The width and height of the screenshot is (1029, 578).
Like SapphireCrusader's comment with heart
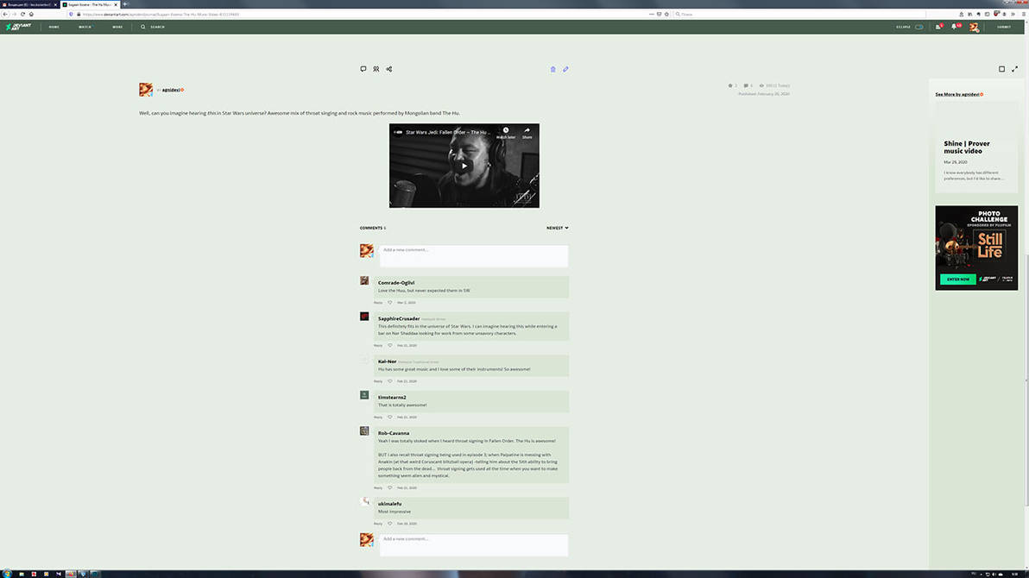click(x=390, y=345)
